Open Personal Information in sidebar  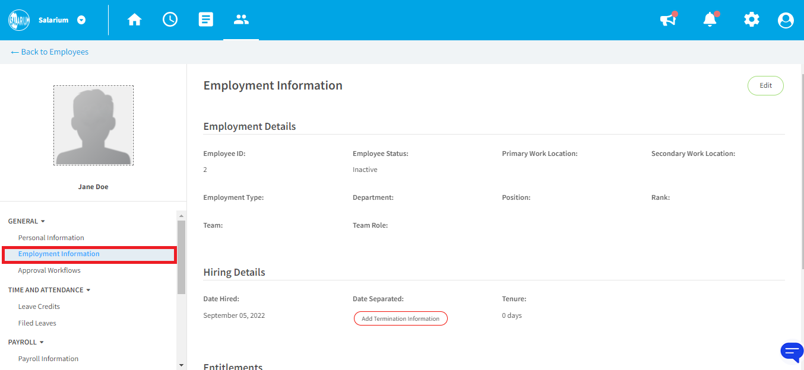[51, 238]
